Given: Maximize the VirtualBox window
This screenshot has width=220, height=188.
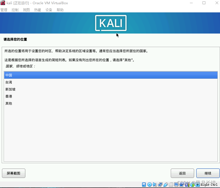Looking at the screenshot, I should point(204,3).
